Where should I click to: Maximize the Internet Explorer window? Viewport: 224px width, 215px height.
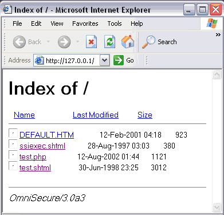(202, 9)
